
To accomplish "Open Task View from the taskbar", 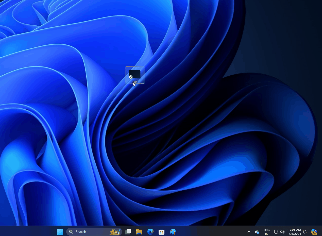I will point(128,232).
